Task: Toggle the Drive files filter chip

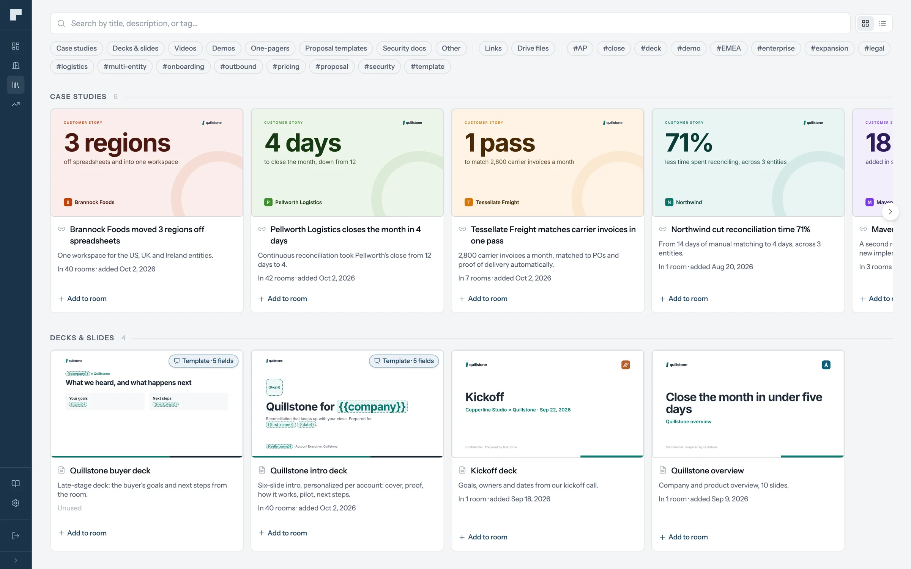Action: pyautogui.click(x=533, y=48)
